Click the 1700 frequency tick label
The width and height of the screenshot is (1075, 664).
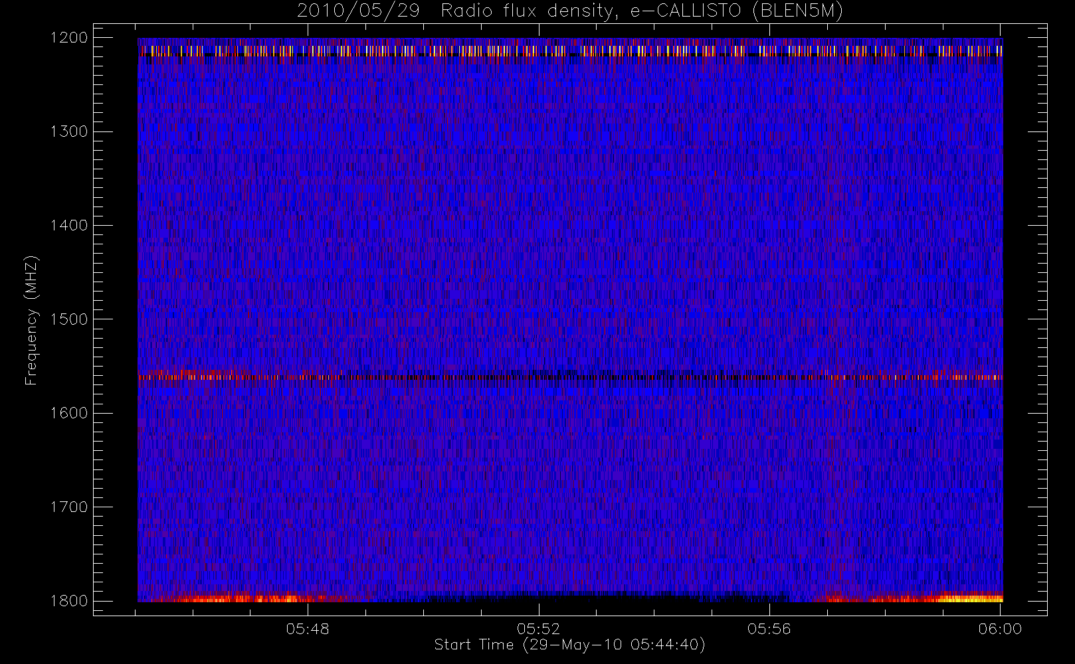[69, 507]
